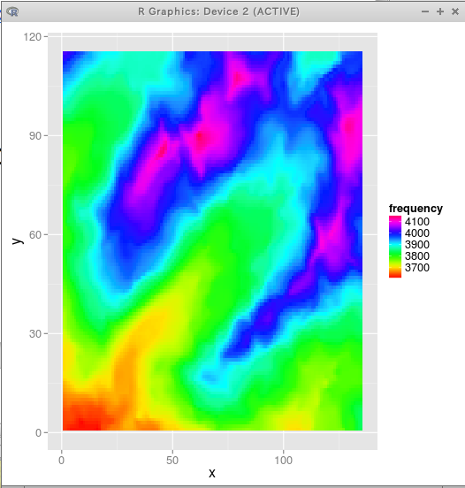Click the 3700 legend label
465x488 pixels.
pyautogui.click(x=417, y=268)
